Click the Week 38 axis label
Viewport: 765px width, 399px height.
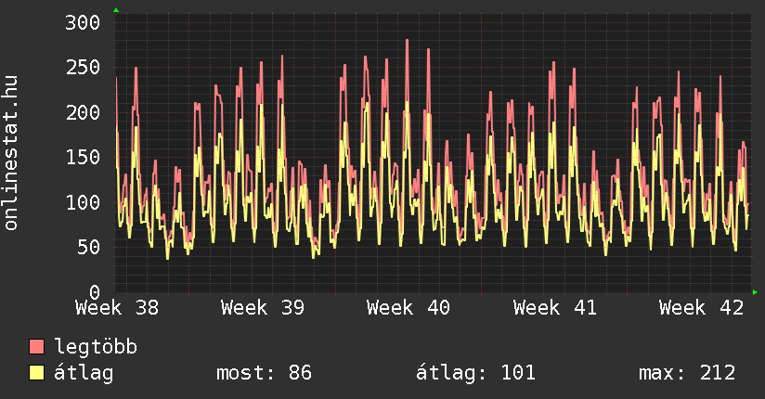coord(116,307)
